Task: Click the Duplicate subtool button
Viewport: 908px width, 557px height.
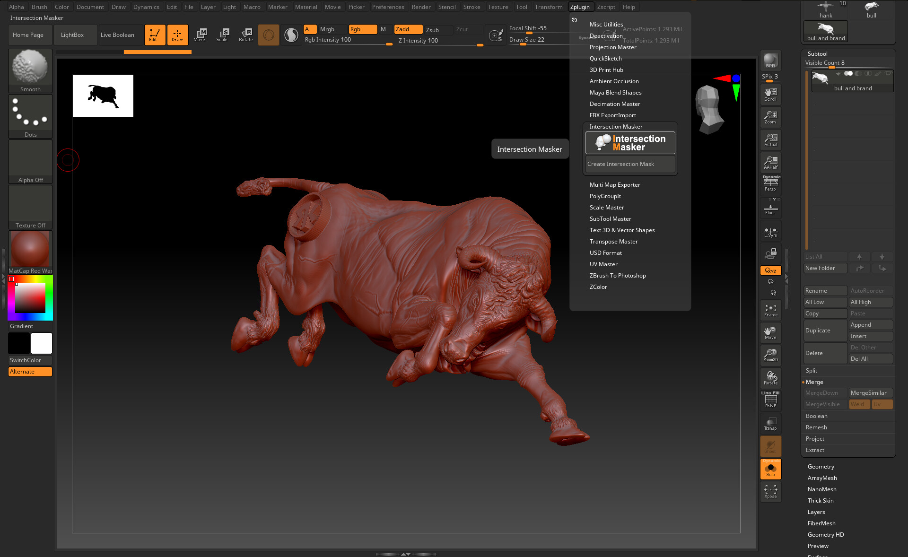Action: tap(825, 331)
